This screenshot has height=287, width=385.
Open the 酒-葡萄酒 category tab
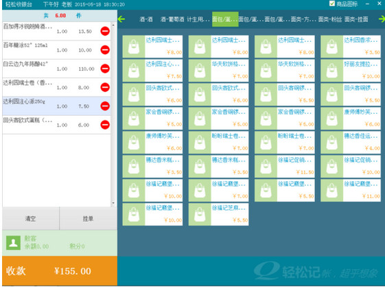tap(172, 19)
